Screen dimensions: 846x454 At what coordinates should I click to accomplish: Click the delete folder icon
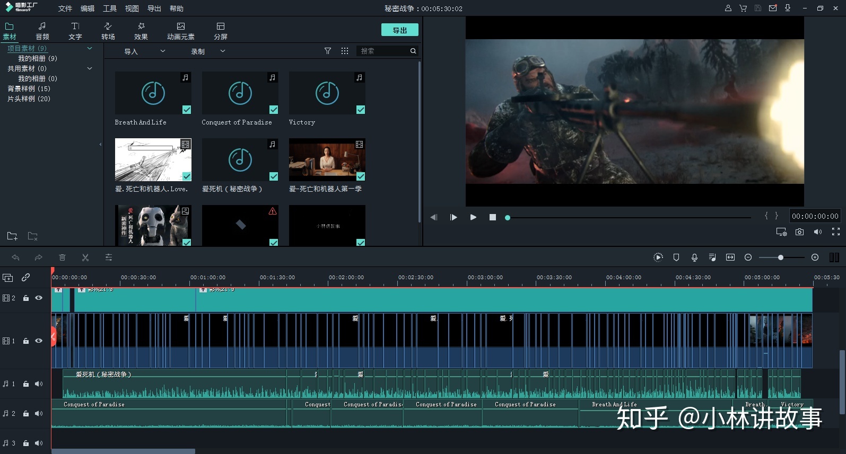tap(32, 236)
